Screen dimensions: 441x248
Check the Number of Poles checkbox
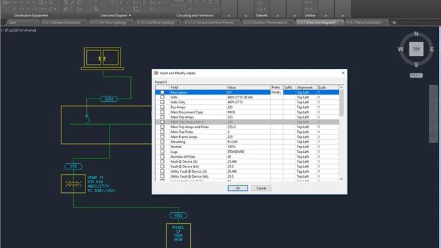click(x=163, y=156)
